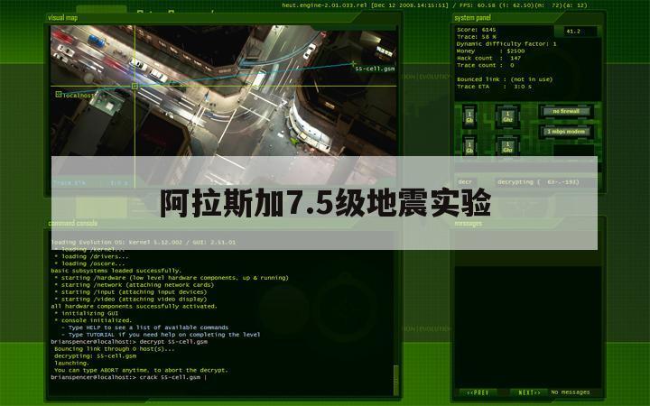Image resolution: width=650 pixels, height=406 pixels.
Task: Click the 'starting /network' console line
Action: click(x=135, y=284)
